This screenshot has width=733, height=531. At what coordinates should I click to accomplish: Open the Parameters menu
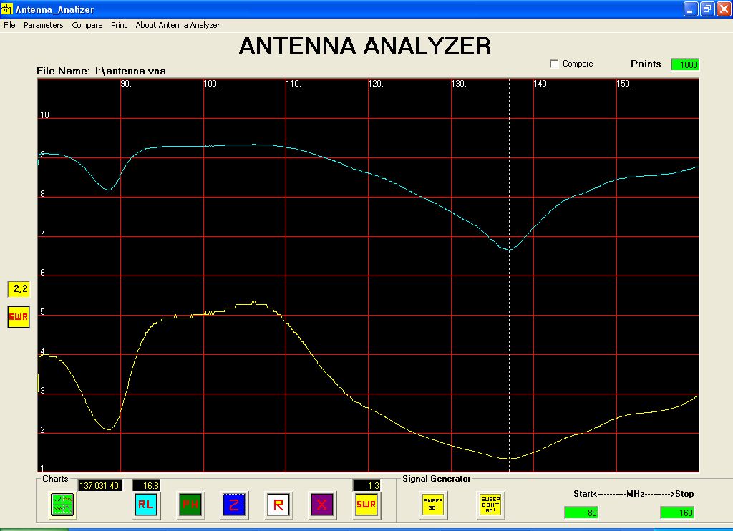click(x=44, y=25)
